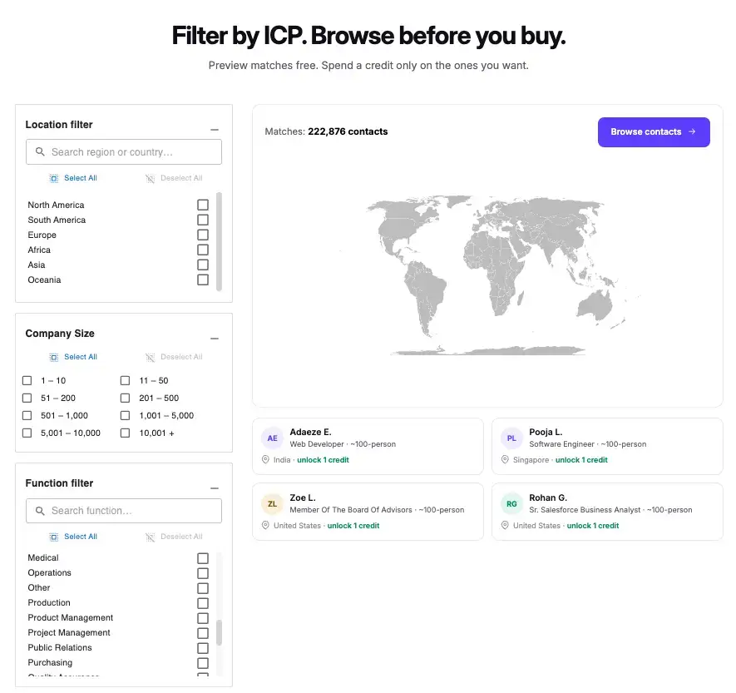Click the Deselect All icon in Function filter
The image size is (736, 693).
[151, 537]
